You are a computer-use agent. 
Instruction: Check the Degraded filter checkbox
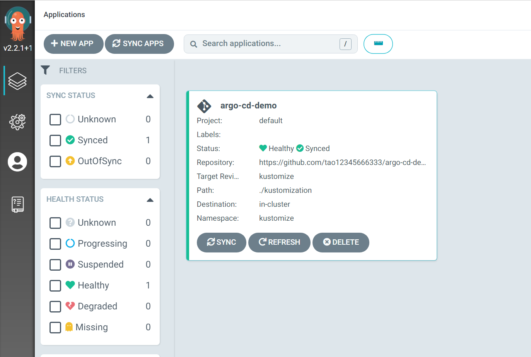tap(55, 307)
